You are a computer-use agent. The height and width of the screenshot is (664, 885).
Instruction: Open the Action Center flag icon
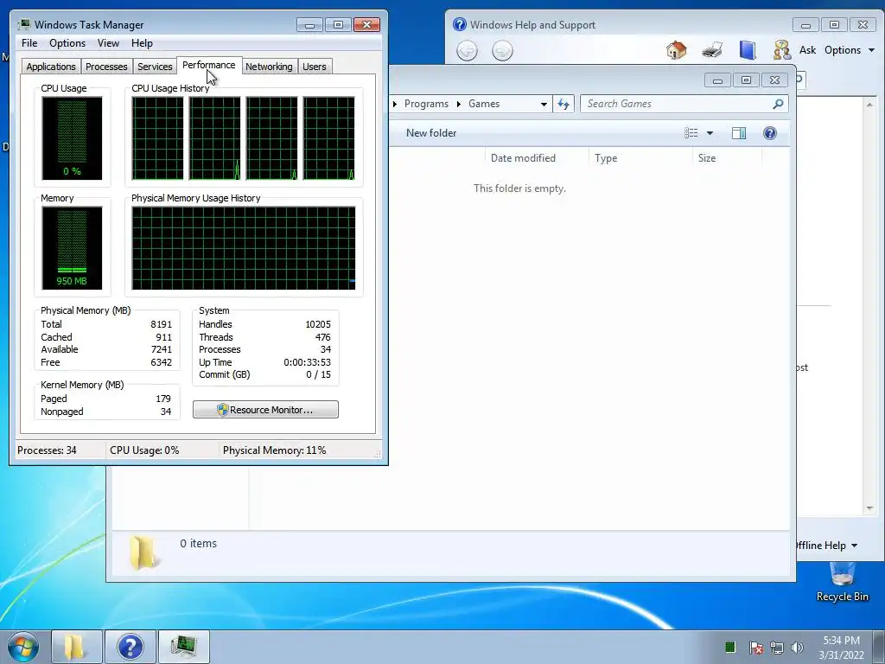tap(755, 647)
